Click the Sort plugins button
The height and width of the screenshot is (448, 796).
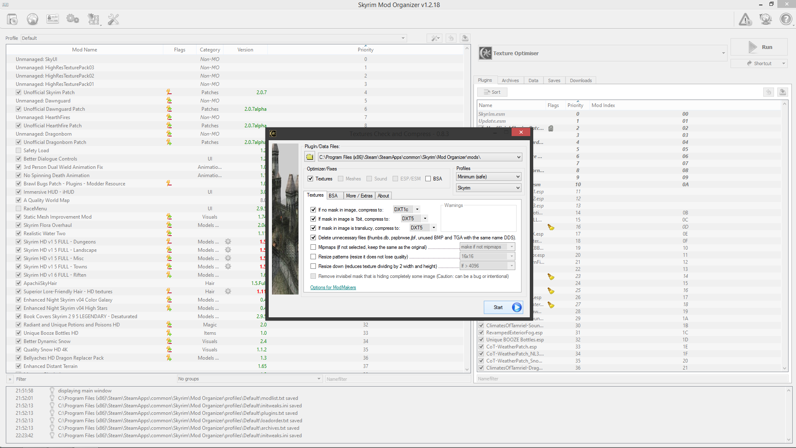(492, 92)
